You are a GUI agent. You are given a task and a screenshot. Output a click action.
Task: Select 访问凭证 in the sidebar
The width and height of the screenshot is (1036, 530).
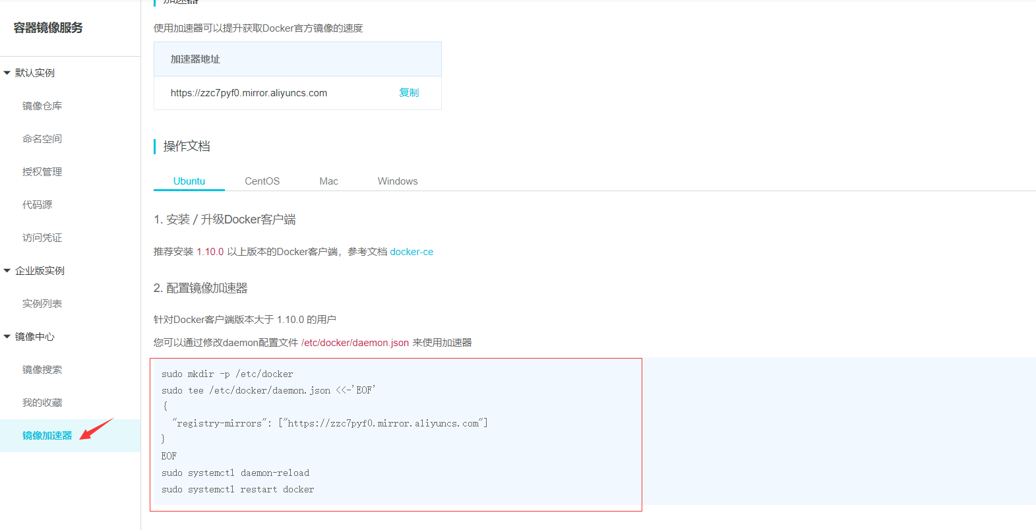tap(42, 237)
